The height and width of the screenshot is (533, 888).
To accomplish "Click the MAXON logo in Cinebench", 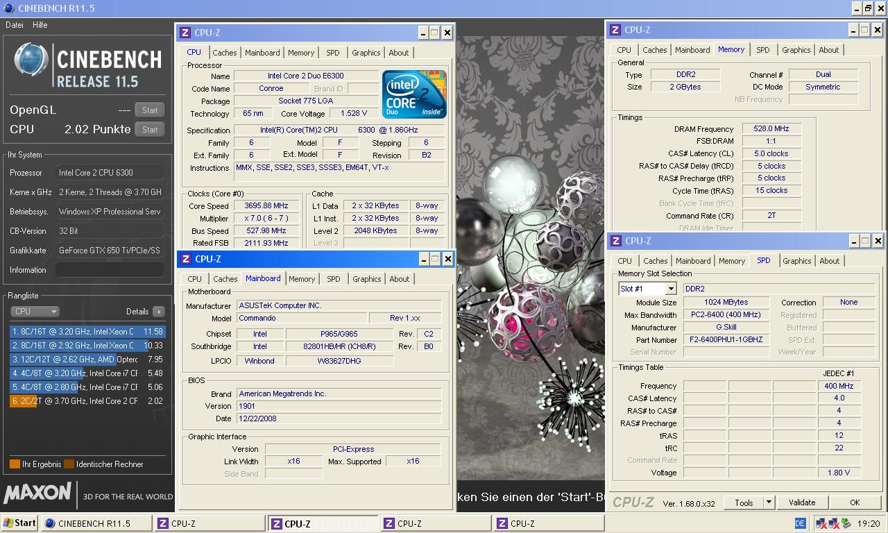I will point(37,493).
